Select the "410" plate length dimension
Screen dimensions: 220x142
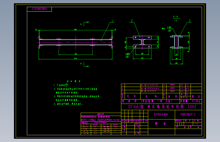point(142,58)
